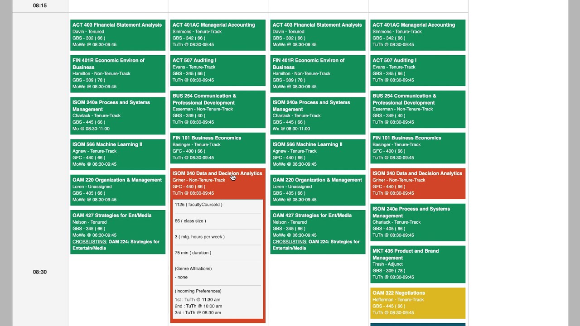Select the ISOM 566 Machine Learning II card in the third column
The width and height of the screenshot is (580, 326).
coord(318,154)
